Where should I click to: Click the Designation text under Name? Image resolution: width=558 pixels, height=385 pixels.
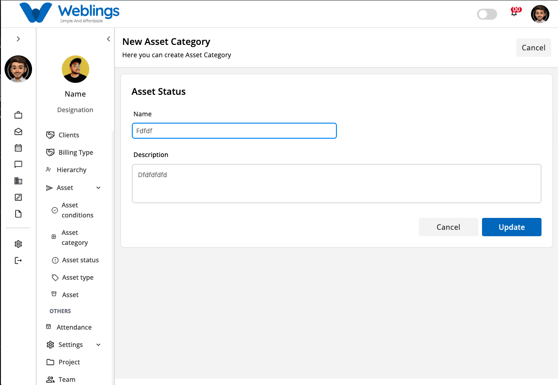click(x=75, y=110)
